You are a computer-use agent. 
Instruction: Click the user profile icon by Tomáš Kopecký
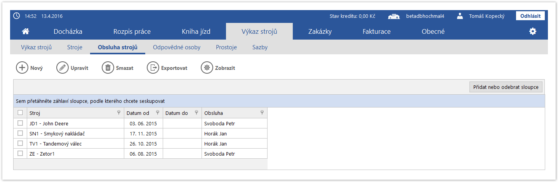(460, 16)
